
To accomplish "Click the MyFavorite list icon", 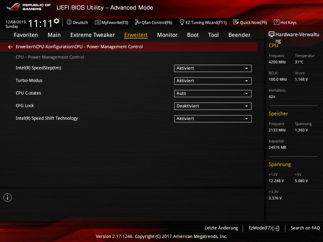I will pos(98,22).
